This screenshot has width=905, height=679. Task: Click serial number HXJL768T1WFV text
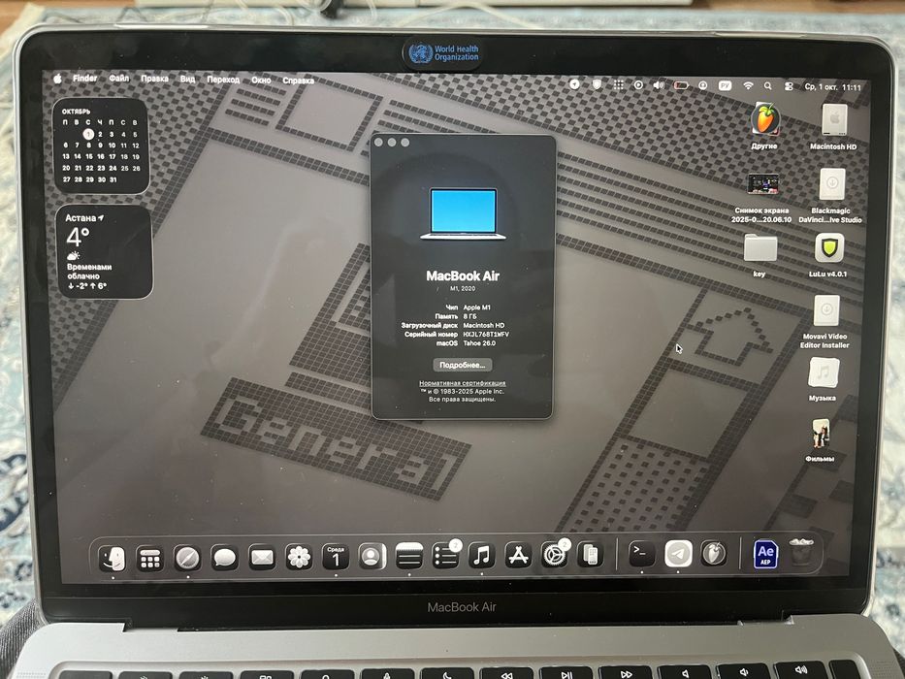point(486,335)
